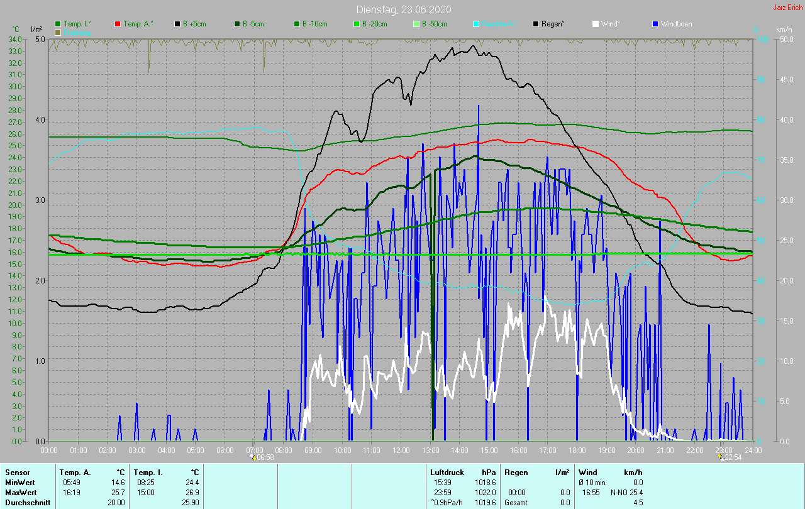The height and width of the screenshot is (509, 805).
Task: Click the maximum pressure value '1022.0'
Action: (485, 492)
